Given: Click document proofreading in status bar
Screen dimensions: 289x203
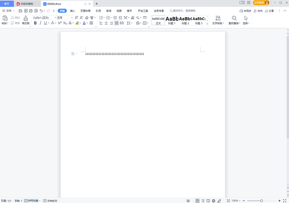Looking at the screenshot, I should [50, 200].
